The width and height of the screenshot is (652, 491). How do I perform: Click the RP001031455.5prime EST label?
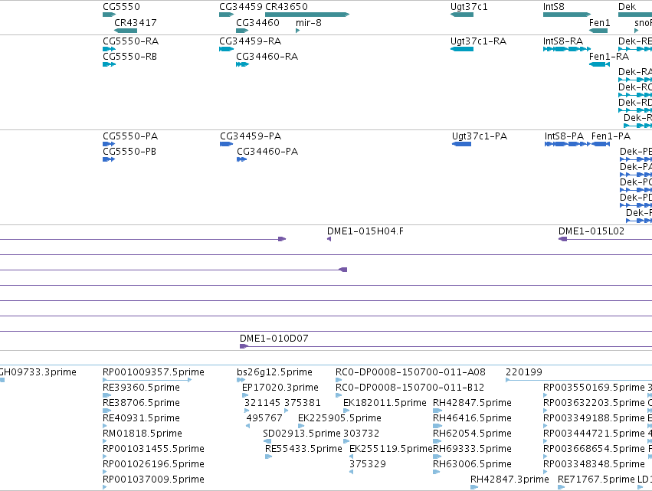coord(153,449)
